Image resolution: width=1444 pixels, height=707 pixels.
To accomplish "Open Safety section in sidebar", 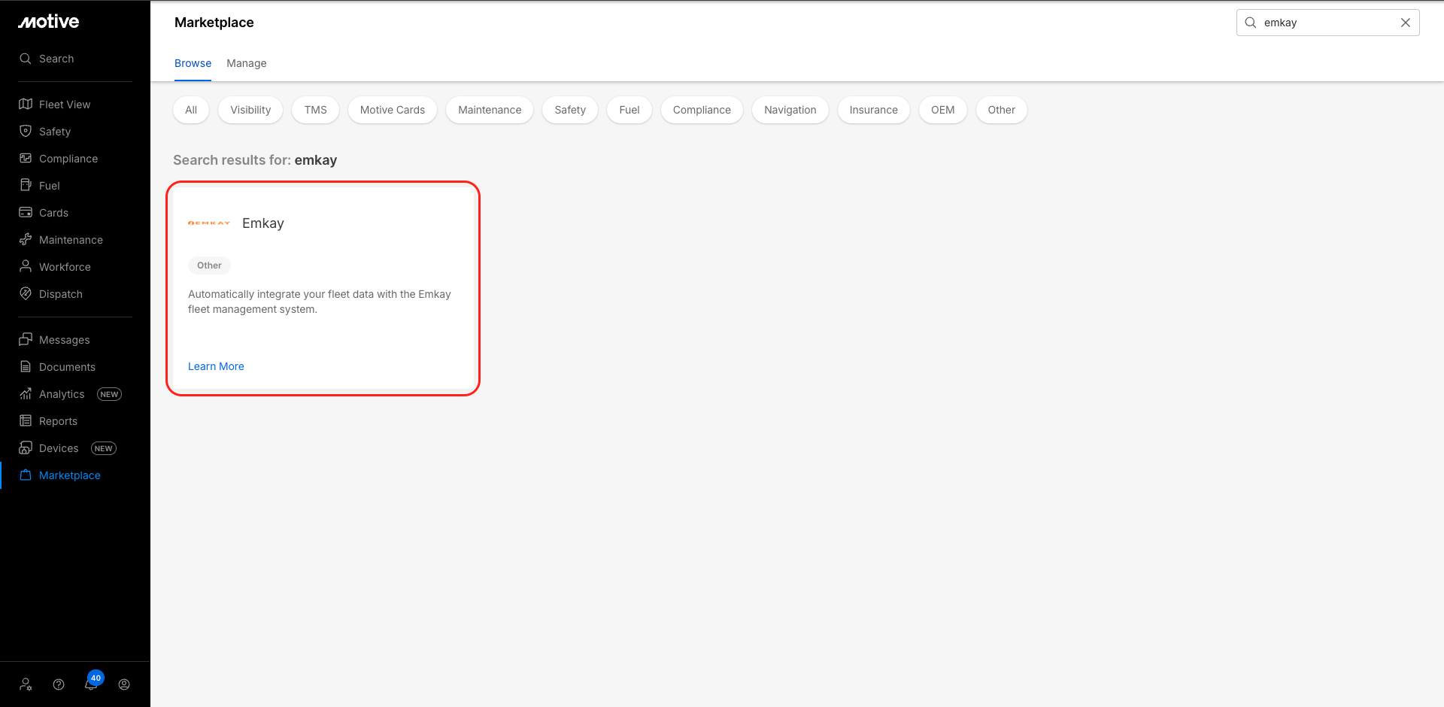I will [x=55, y=132].
